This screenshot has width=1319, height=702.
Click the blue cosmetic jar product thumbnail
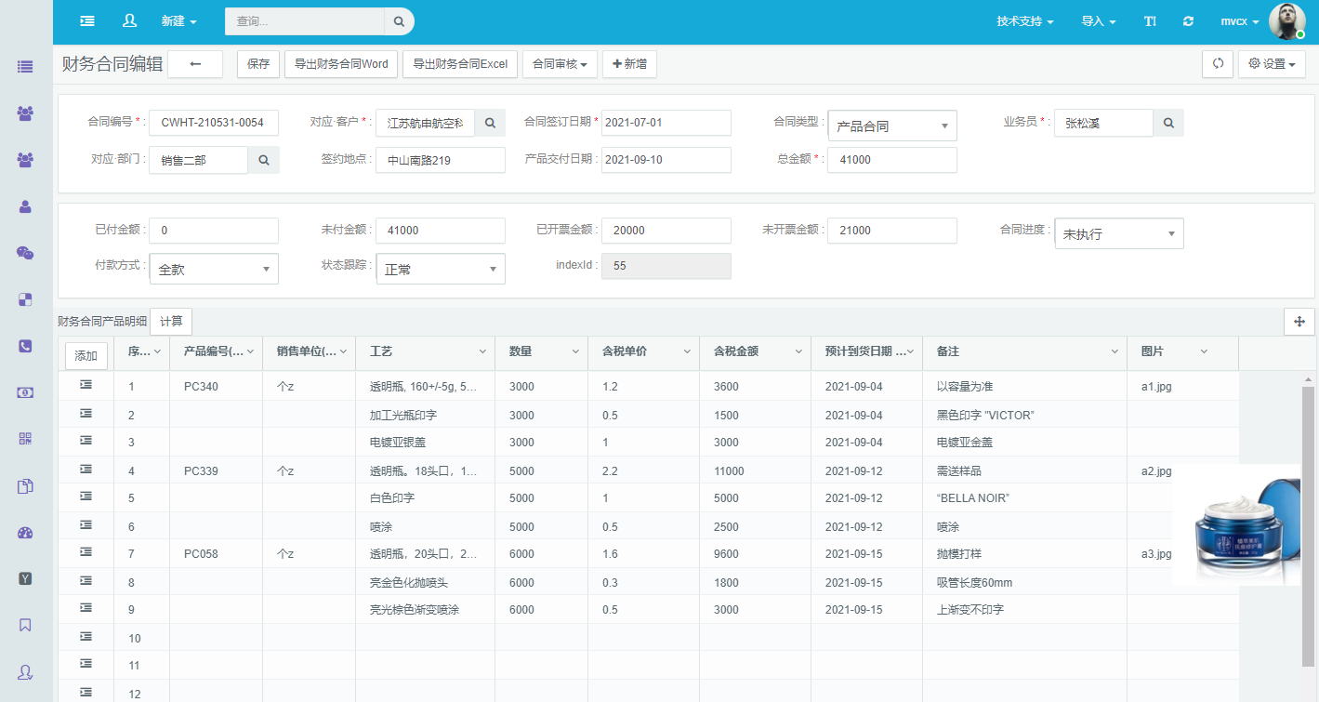1236,525
